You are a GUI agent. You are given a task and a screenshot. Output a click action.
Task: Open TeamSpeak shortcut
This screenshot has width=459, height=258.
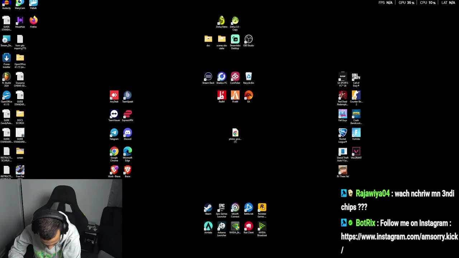(x=128, y=97)
